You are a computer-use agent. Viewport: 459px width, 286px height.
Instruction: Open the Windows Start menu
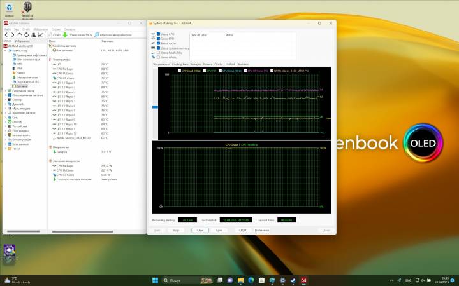[155, 280]
